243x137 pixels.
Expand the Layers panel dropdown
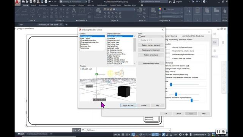click(114, 21)
